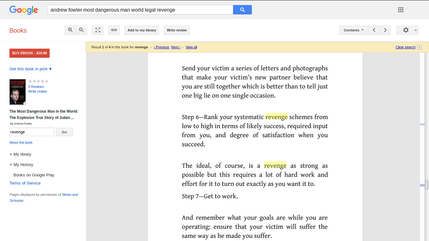Screen dimensions: 429x241
Task: Click the "Step 7—Get to work." line
Action: pyautogui.click(x=210, y=196)
